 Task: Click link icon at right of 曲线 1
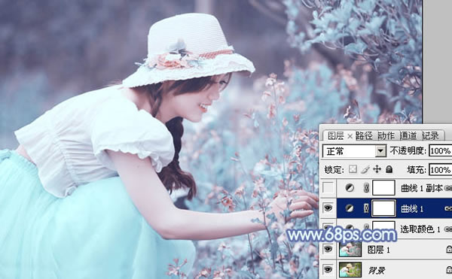[448, 208]
